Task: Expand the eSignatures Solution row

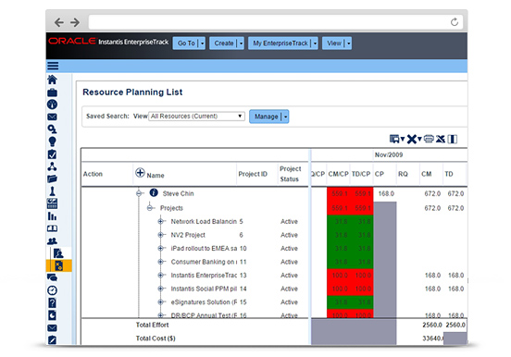Action: [160, 302]
